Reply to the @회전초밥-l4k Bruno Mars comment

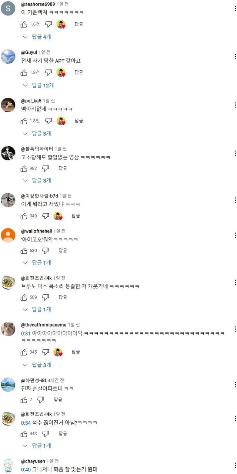[x=63, y=297]
